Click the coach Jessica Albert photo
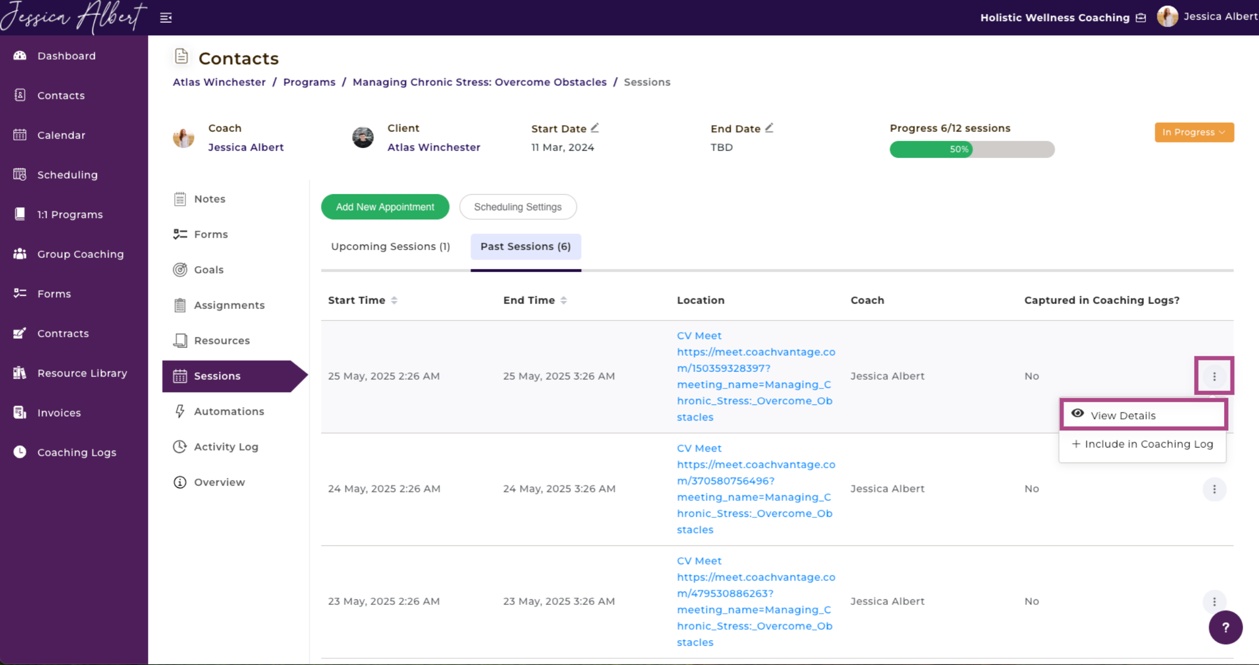Screen dimensions: 1259x665 pos(183,137)
